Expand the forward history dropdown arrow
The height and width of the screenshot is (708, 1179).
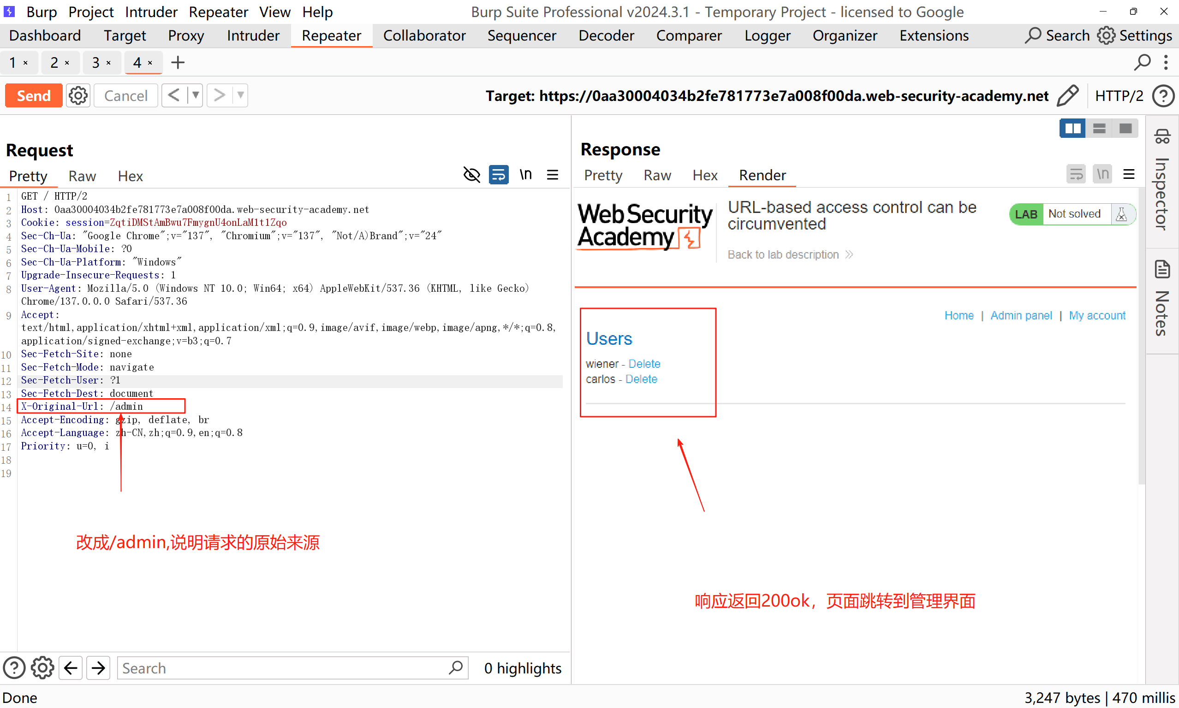pyautogui.click(x=241, y=95)
